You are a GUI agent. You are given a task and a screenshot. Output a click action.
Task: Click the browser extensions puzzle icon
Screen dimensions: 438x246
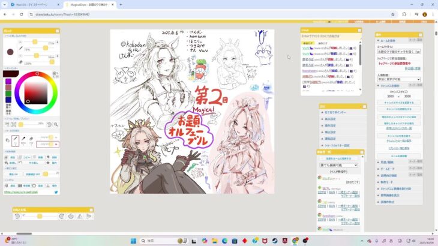click(404, 14)
